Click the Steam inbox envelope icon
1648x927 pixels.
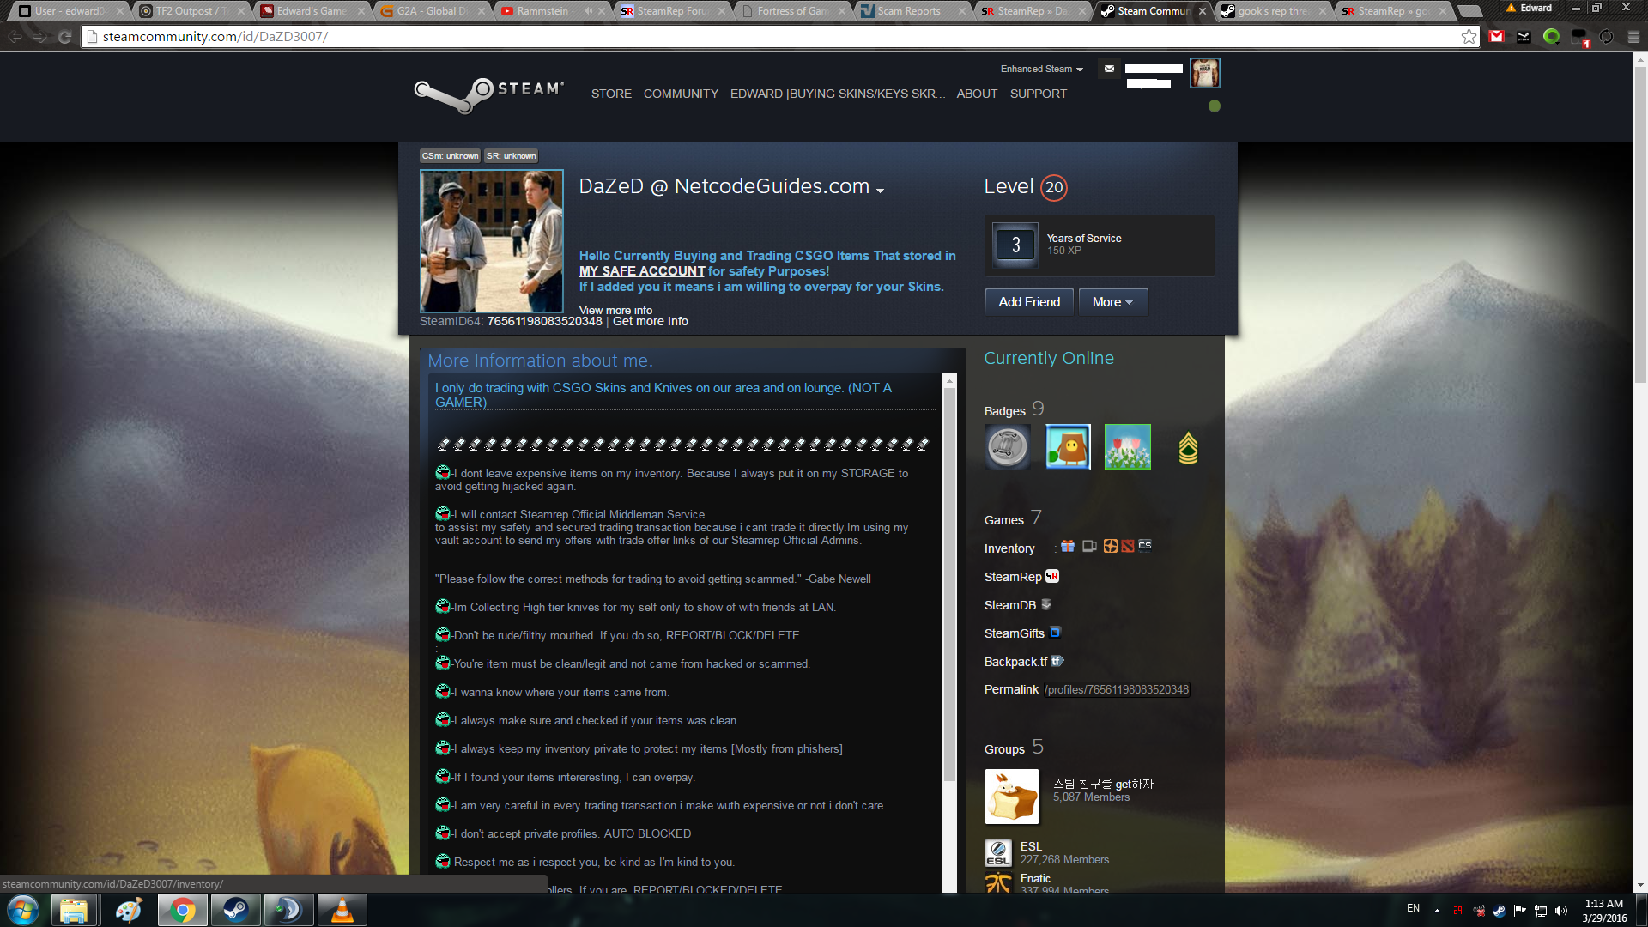1109,69
